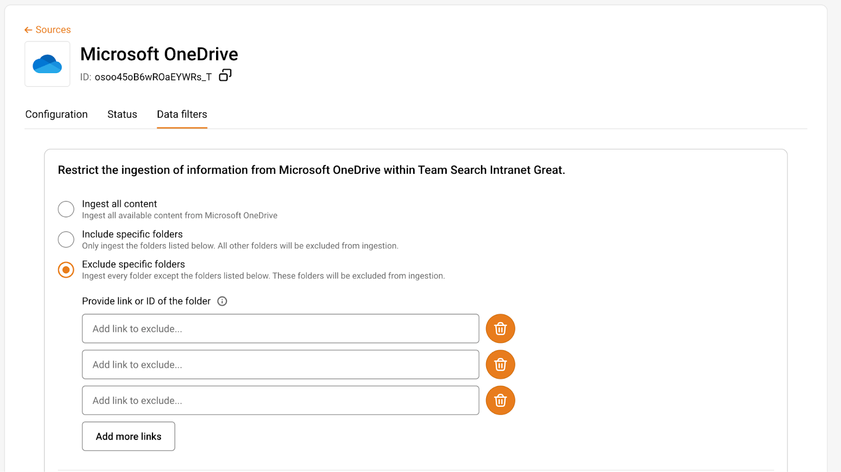Remove the second exclude link row
The height and width of the screenshot is (472, 841).
(x=500, y=365)
